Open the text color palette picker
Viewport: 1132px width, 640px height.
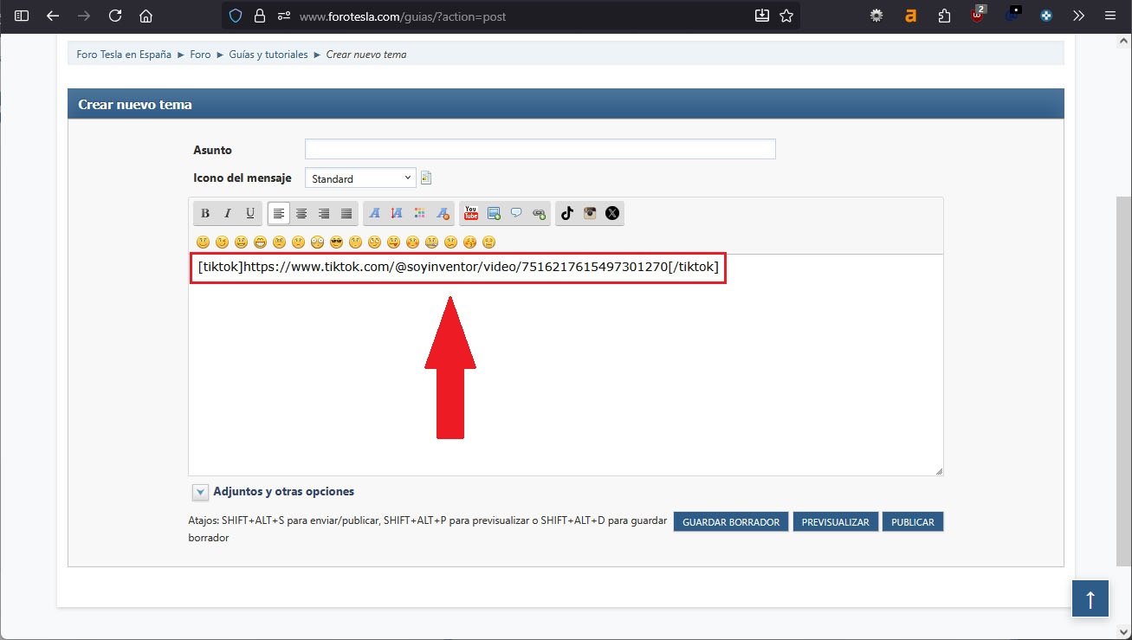click(420, 213)
